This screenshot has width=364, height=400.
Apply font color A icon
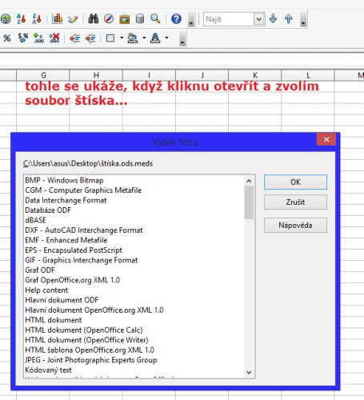tap(155, 38)
